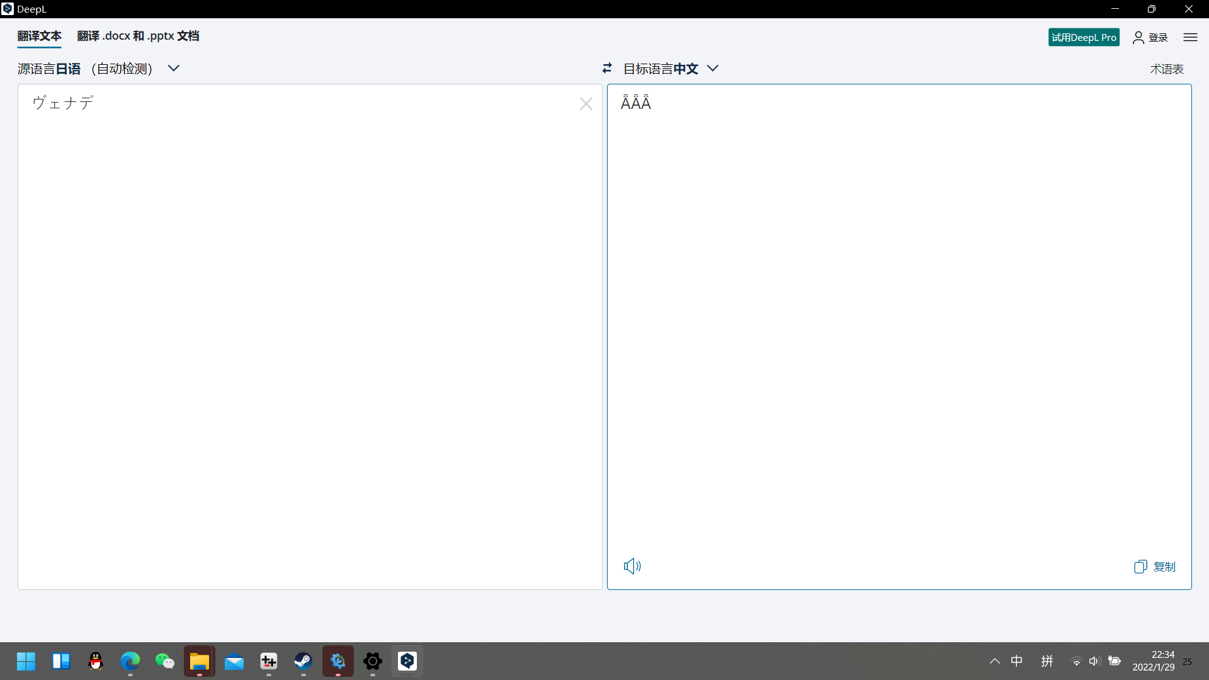The height and width of the screenshot is (680, 1209).
Task: Open WeChat from the taskbar
Action: tap(165, 661)
